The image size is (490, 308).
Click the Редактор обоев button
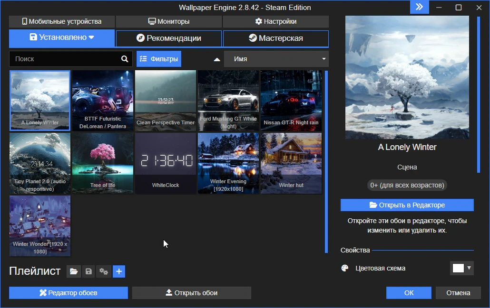(69, 293)
